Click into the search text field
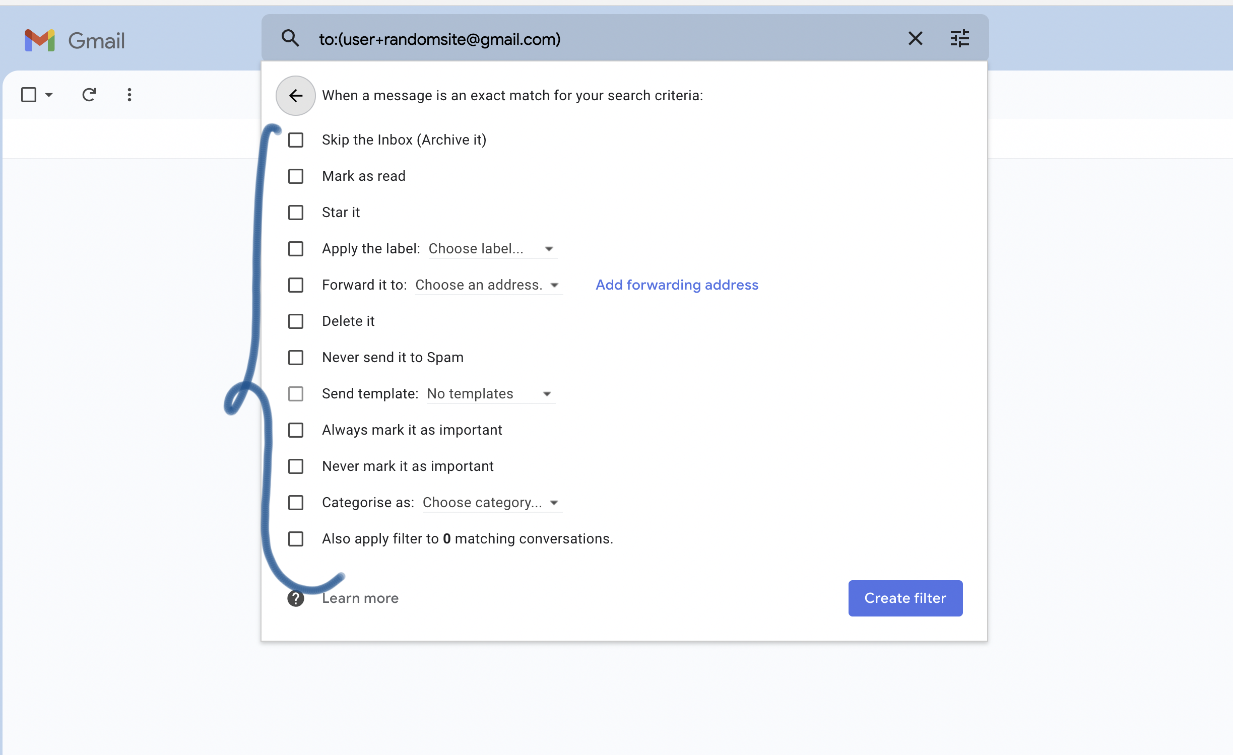1233x755 pixels. point(605,39)
